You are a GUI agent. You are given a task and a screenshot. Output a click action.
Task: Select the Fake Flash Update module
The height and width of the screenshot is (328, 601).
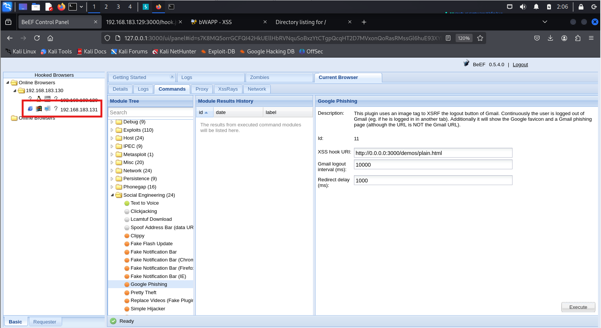(151, 244)
